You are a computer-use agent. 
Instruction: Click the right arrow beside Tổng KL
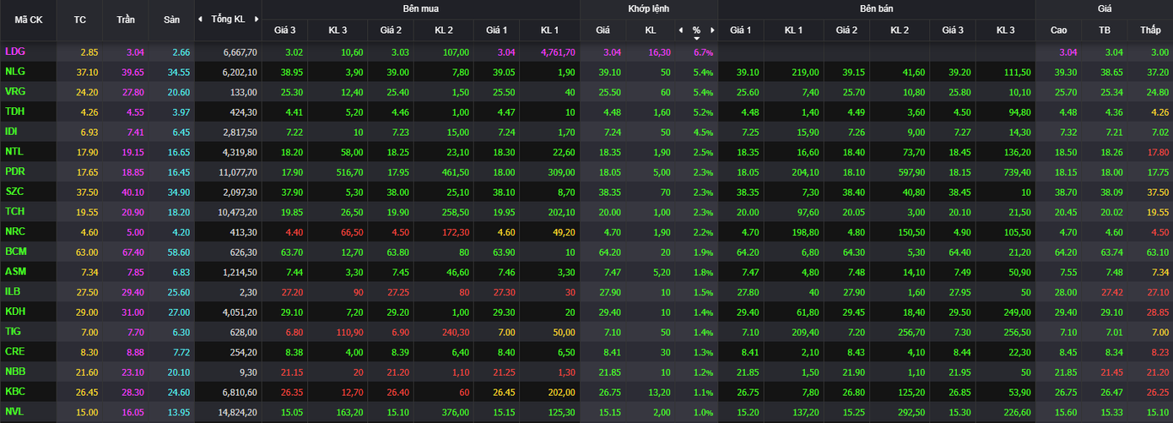pyautogui.click(x=256, y=19)
